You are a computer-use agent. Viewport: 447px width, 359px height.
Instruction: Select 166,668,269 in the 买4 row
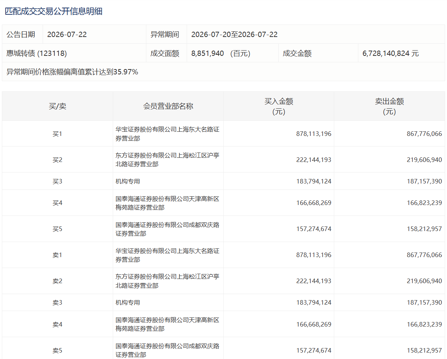pyautogui.click(x=313, y=203)
